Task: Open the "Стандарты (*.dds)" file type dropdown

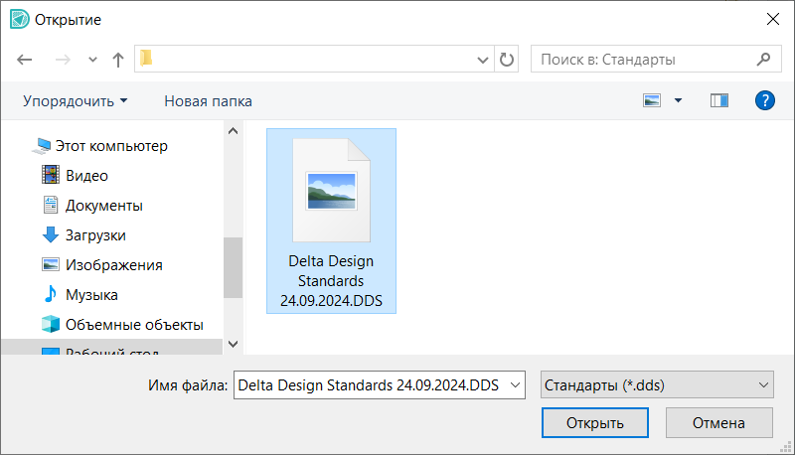Action: [x=657, y=385]
